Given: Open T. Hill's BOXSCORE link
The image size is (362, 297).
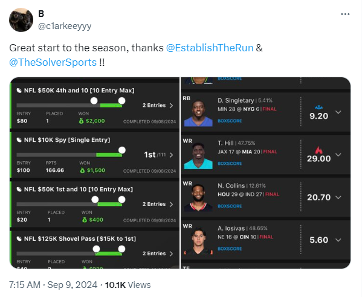Looking at the screenshot, I should [x=230, y=164].
